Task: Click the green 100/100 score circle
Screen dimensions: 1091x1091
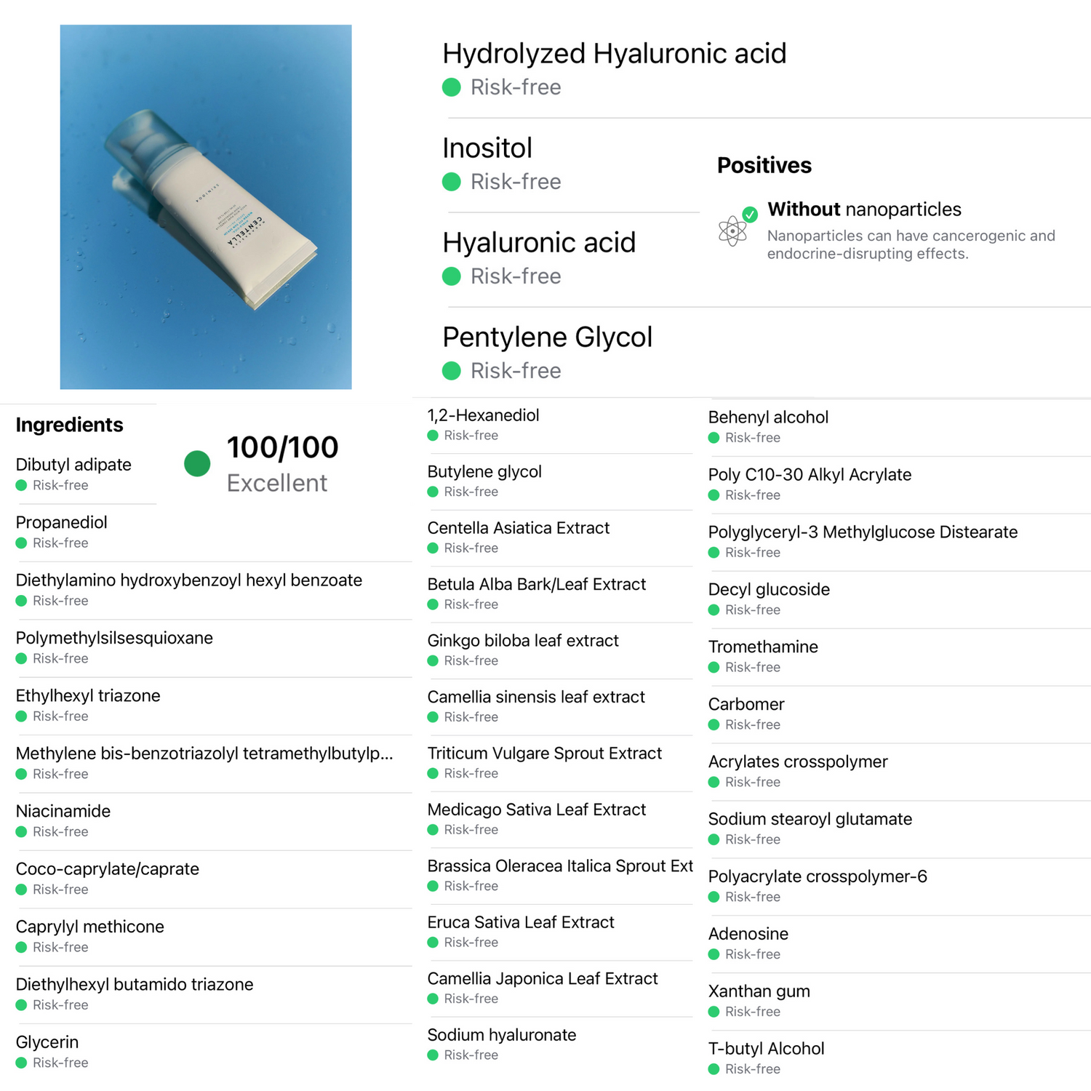Action: (197, 463)
